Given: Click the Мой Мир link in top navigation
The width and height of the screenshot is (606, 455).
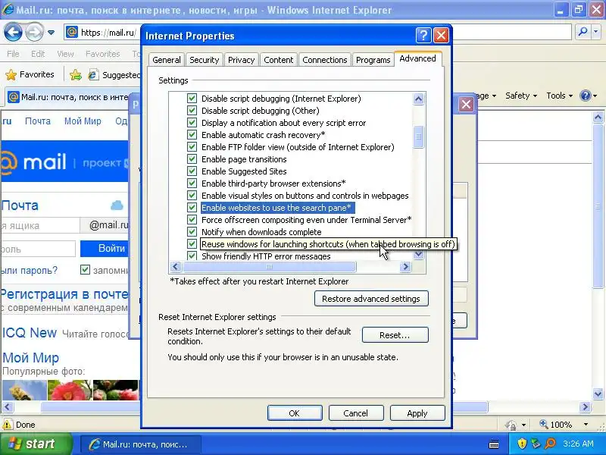Looking at the screenshot, I should 83,121.
